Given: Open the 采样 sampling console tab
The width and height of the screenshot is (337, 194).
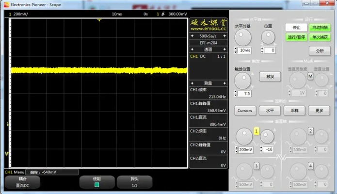Looking at the screenshot, I should 294,110.
